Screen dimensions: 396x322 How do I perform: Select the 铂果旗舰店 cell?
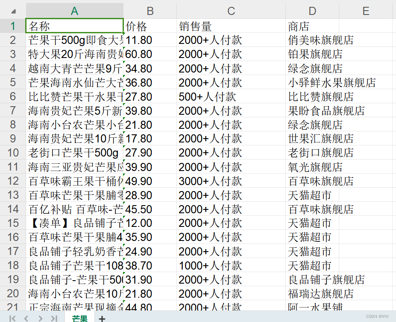pos(312,54)
